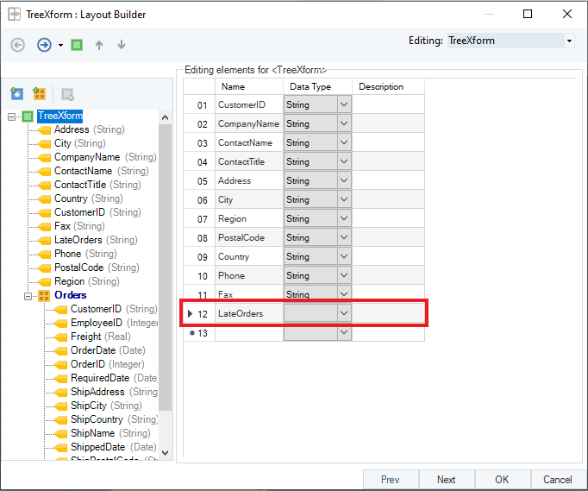Screen dimensions: 588x491
Task: Click the Cancel button
Action: click(557, 480)
